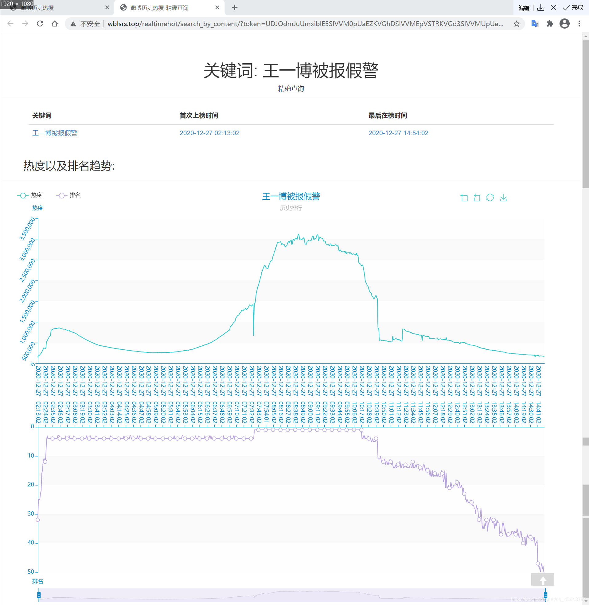589x605 pixels.
Task: Click the 历史排行 chart subtitle
Action: click(291, 208)
